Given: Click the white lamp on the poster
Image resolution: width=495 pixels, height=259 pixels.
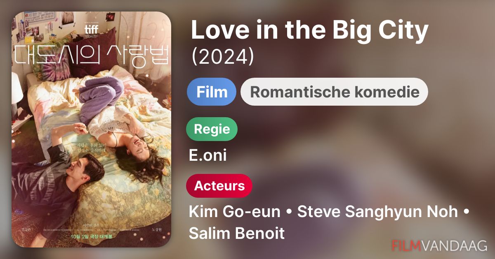Looking at the screenshot, I should pyautogui.click(x=17, y=88).
